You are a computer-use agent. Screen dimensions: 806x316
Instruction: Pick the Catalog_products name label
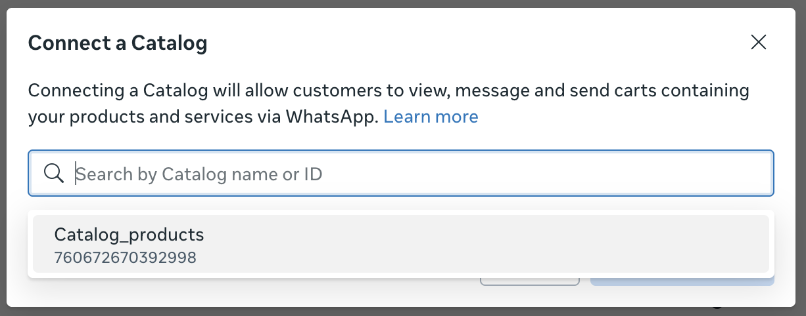(129, 235)
